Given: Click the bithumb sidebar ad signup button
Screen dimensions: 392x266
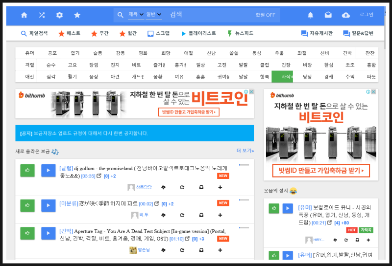Looking at the screenshot, I should point(321,171).
